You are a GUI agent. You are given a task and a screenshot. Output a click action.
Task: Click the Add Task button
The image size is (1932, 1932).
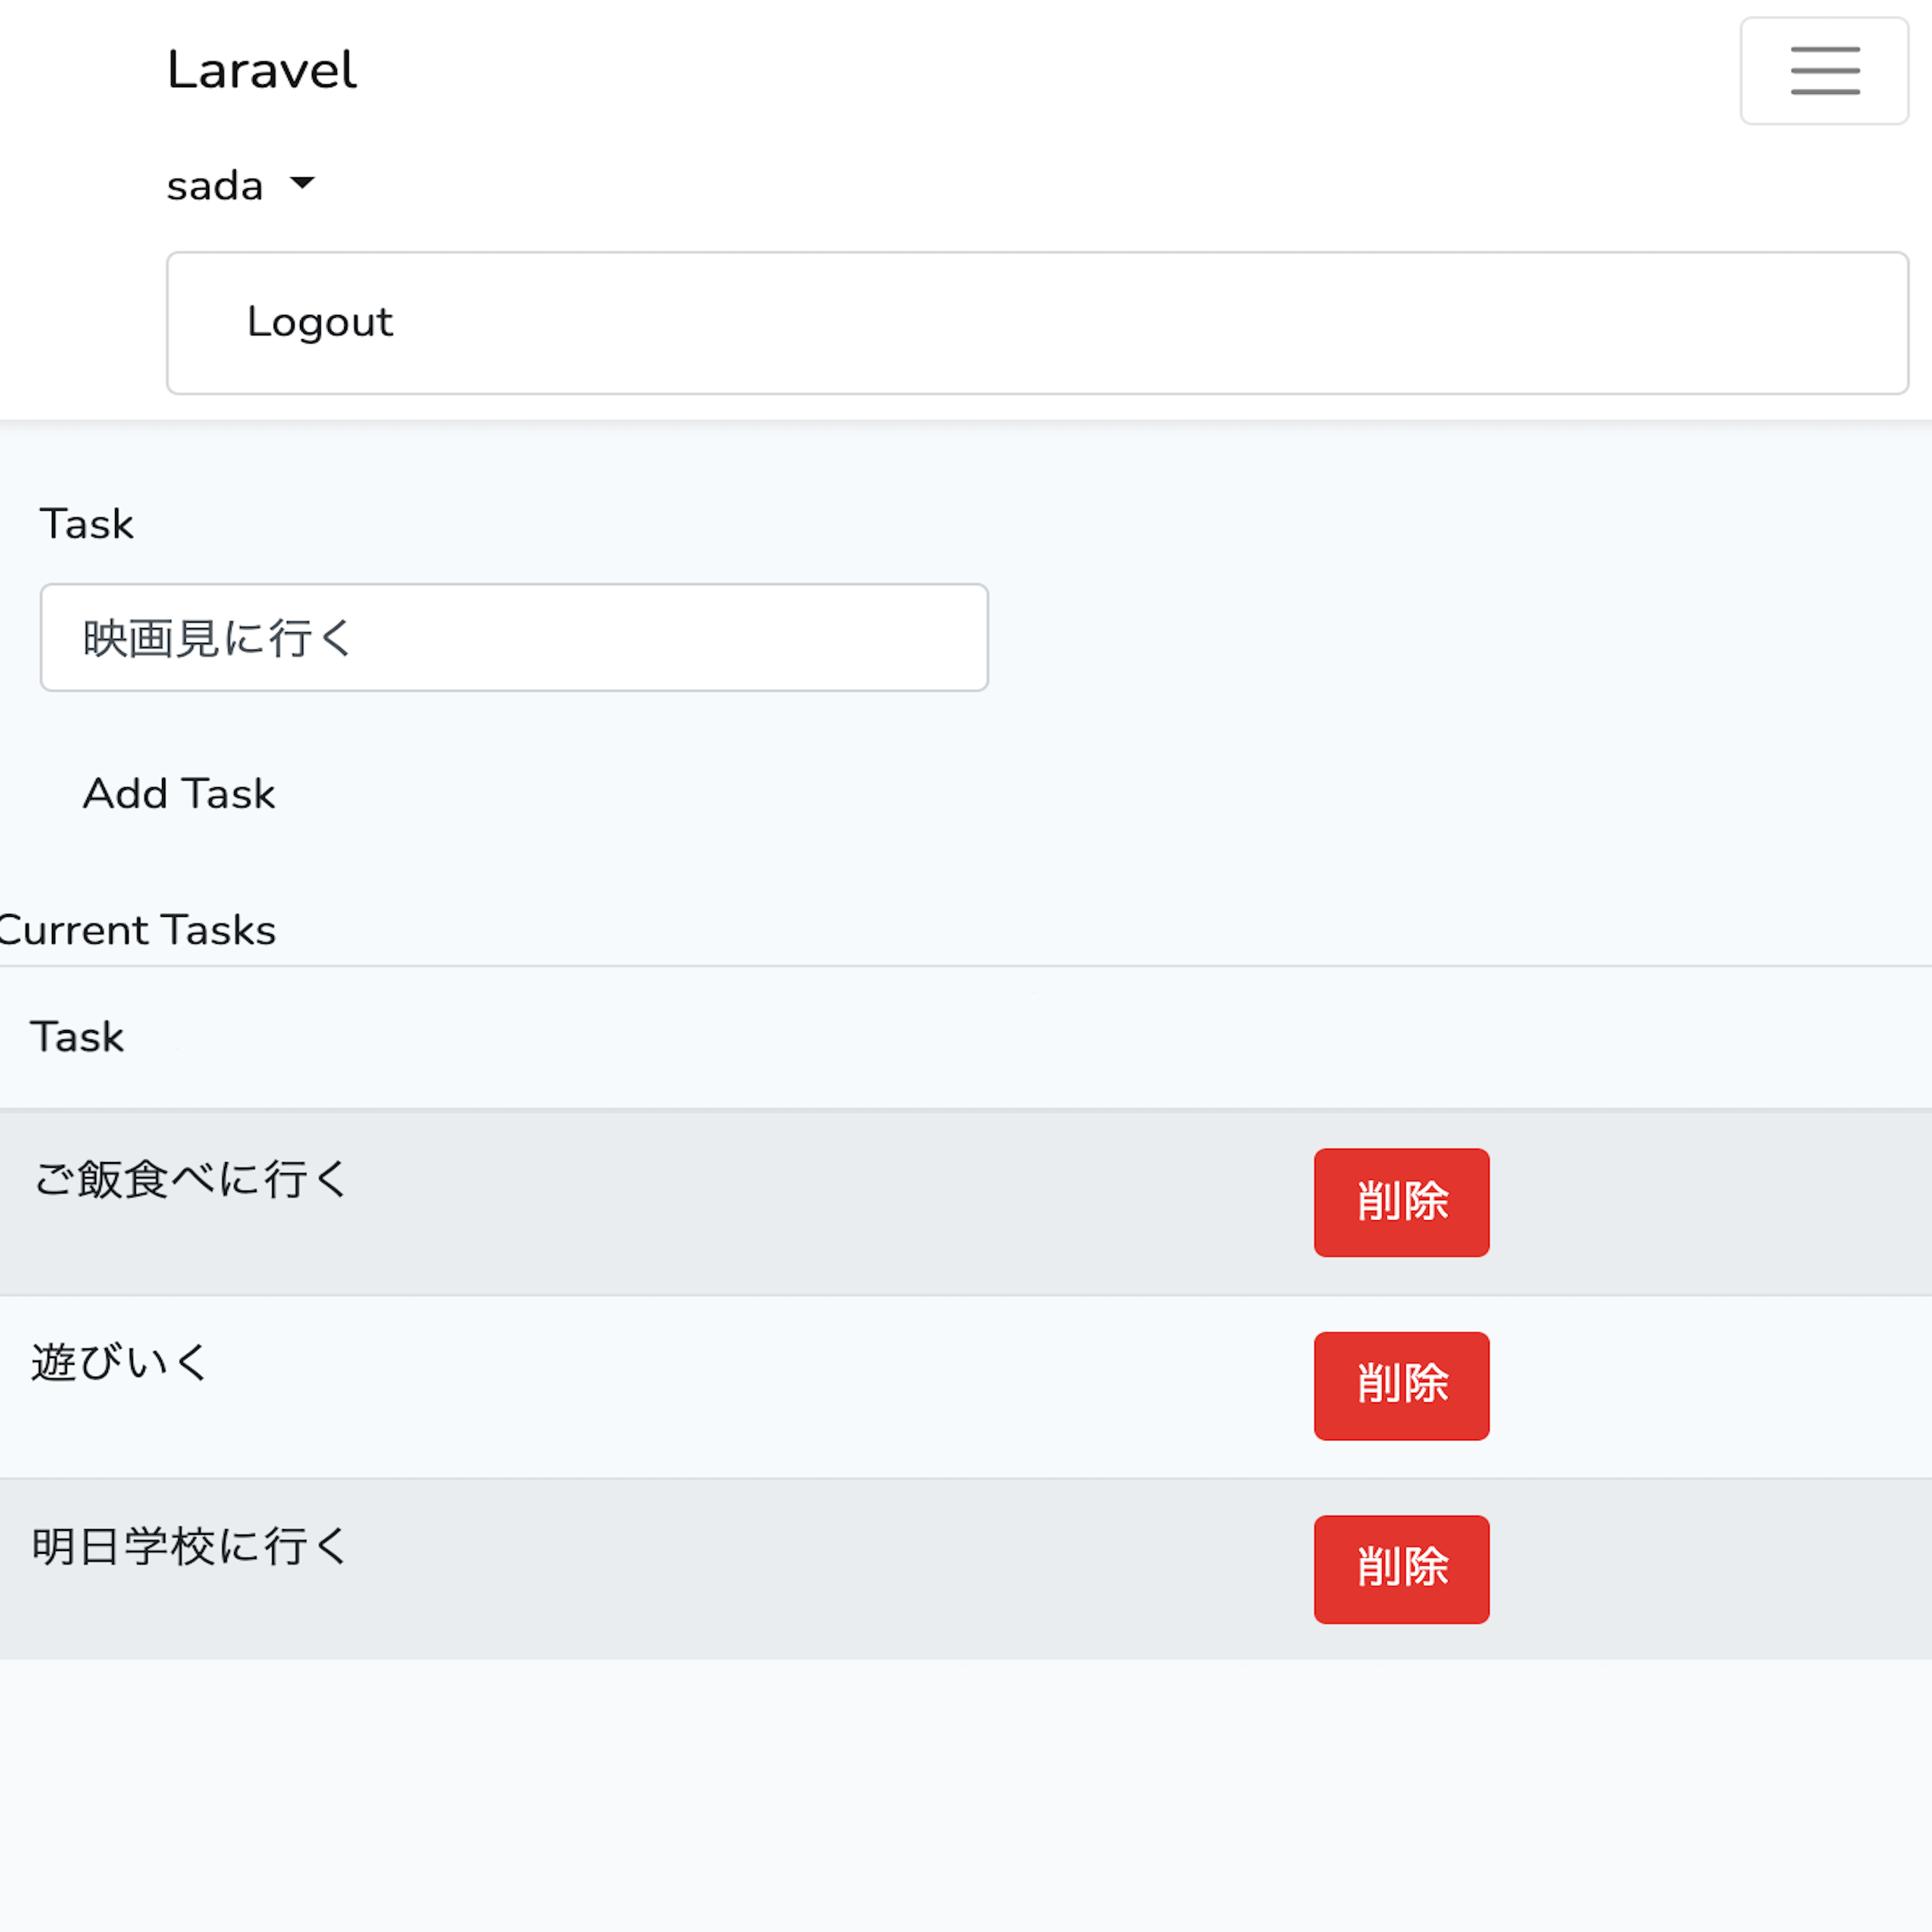178,793
